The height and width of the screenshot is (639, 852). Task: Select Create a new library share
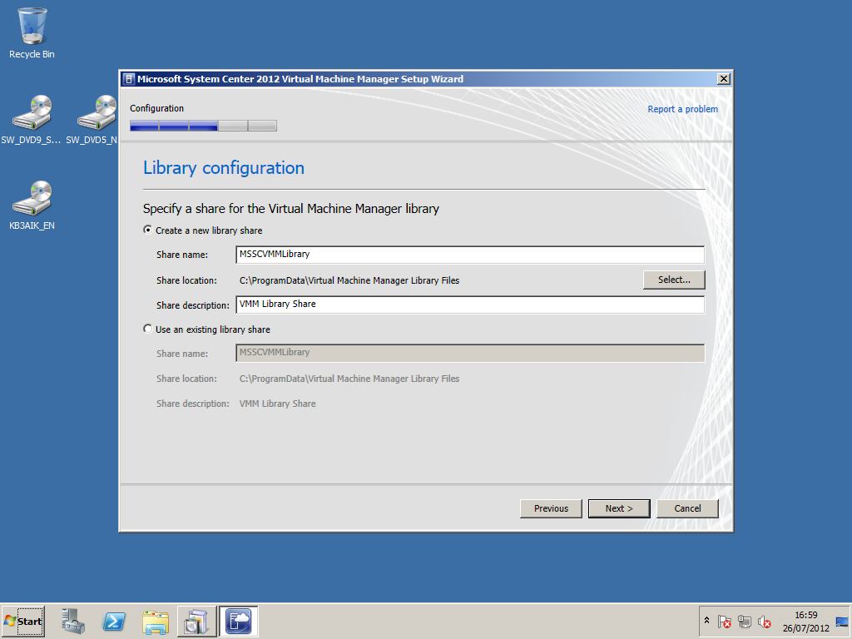203,230
